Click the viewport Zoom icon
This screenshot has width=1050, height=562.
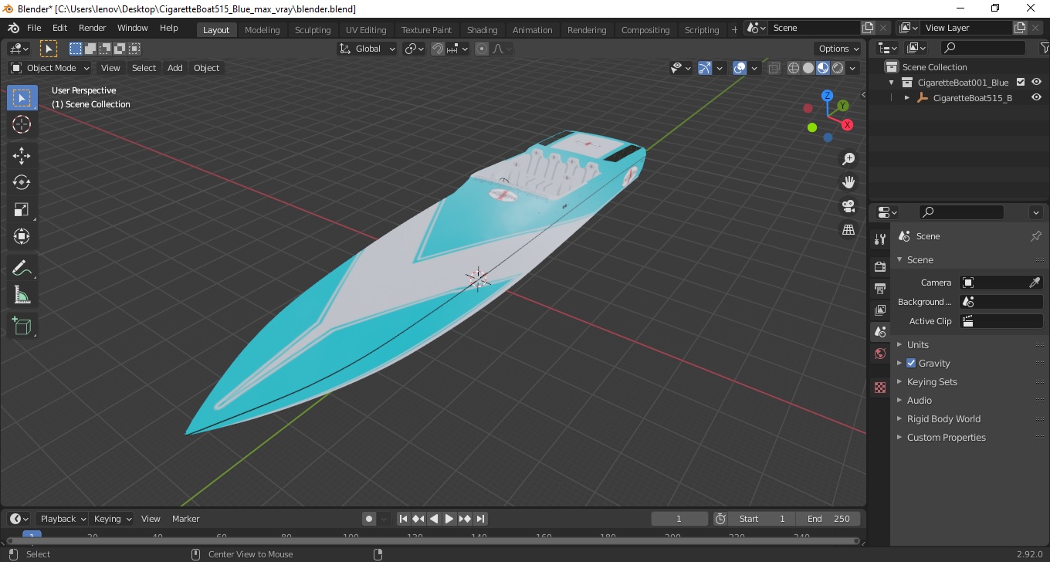[x=848, y=159]
